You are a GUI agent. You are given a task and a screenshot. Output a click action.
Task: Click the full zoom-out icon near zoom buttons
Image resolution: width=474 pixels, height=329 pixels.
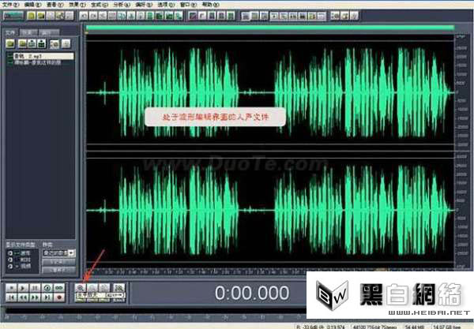(118, 288)
